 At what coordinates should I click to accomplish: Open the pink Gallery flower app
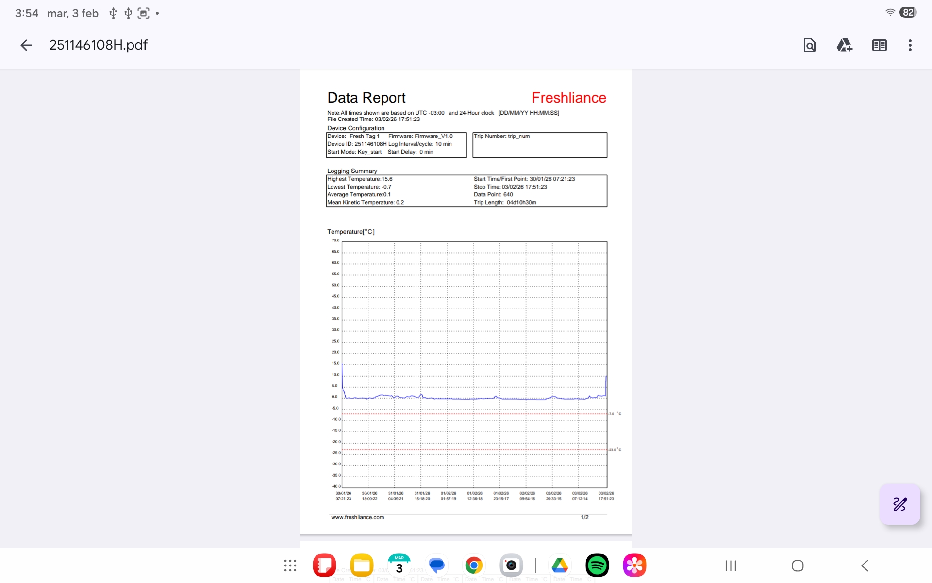[634, 566]
